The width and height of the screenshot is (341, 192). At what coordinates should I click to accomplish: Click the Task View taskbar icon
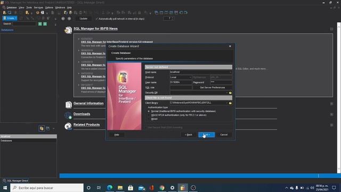[x=99, y=188]
